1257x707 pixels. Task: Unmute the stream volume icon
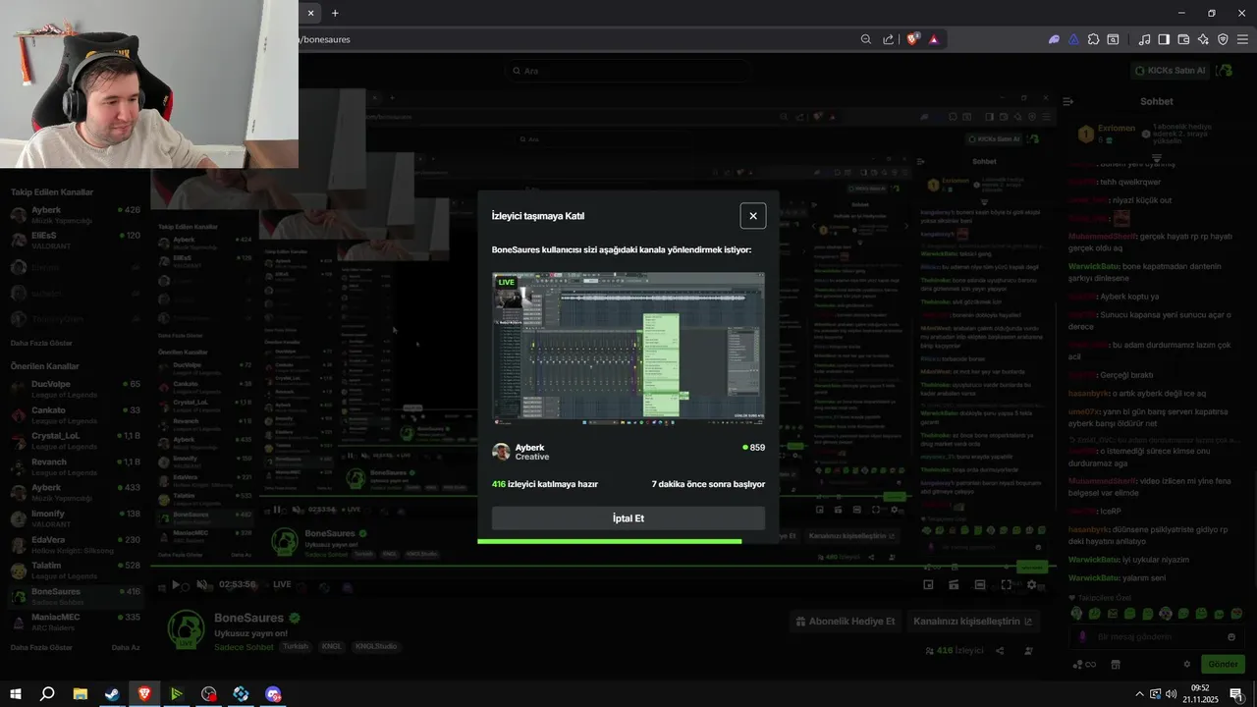tap(201, 584)
